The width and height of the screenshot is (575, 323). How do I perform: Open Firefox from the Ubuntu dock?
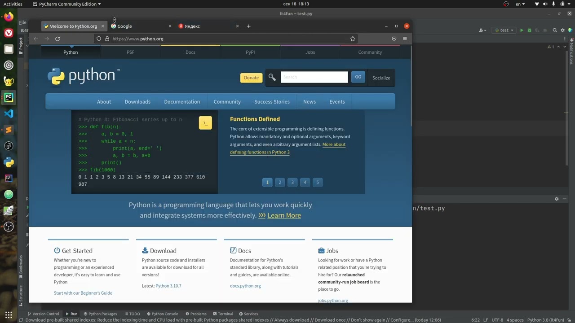[x=9, y=17]
